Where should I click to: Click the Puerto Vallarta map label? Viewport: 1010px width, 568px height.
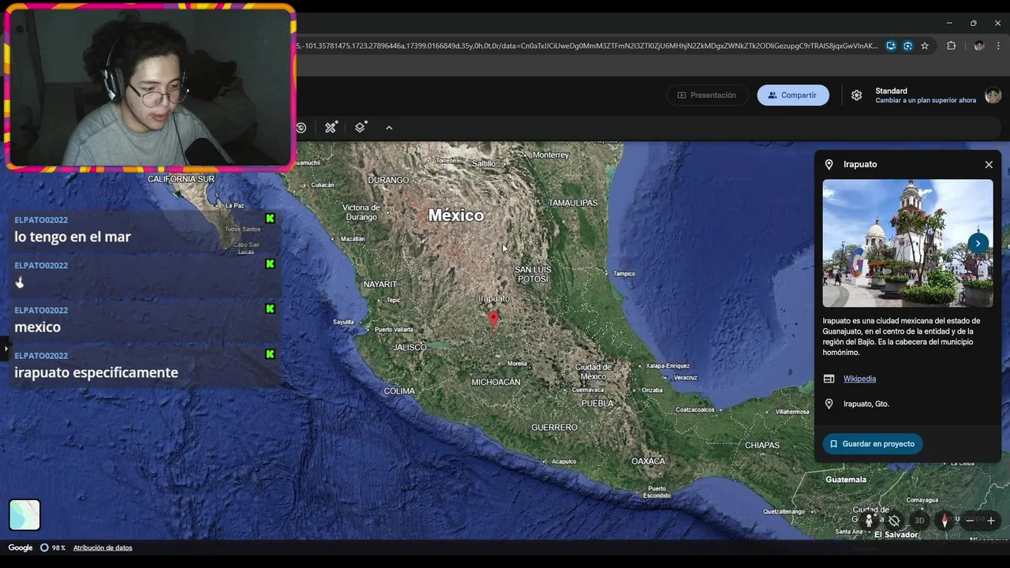(394, 330)
